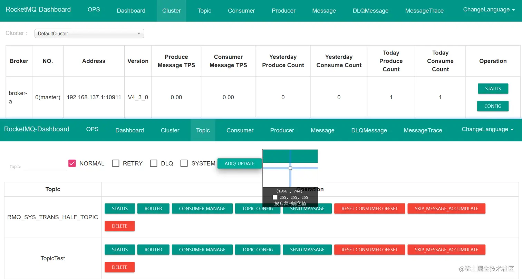Open OPS tab in upper navbar
Viewport: 522px width, 280px height.
pos(94,10)
